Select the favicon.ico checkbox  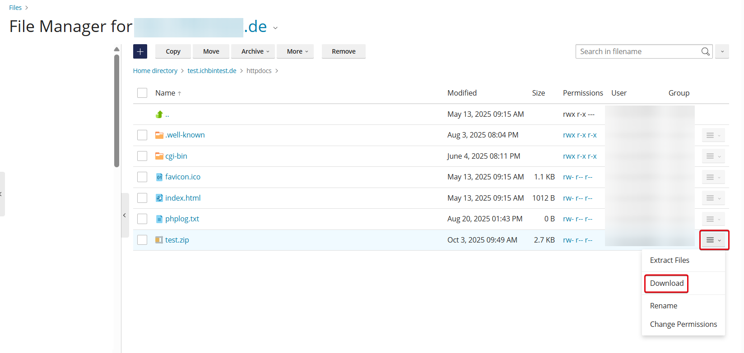142,177
